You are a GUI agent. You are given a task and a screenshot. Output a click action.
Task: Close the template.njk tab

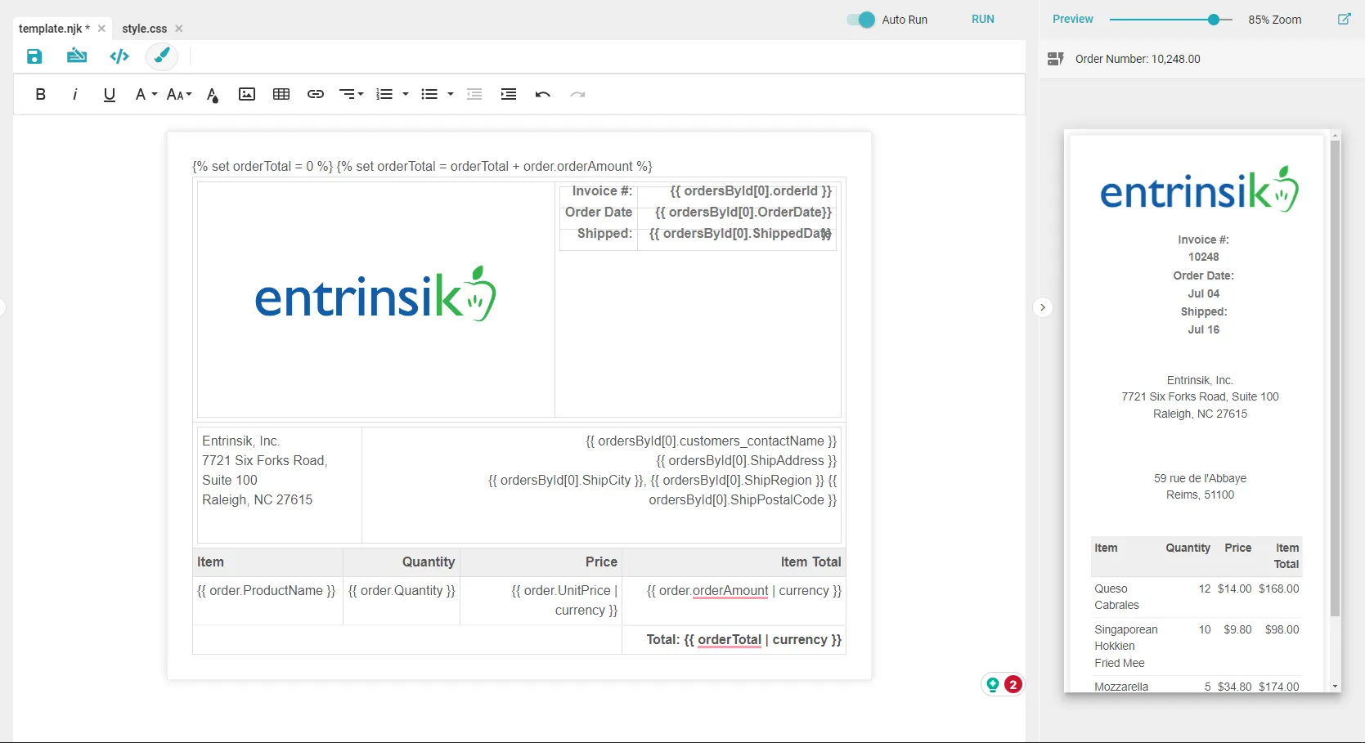pyautogui.click(x=101, y=28)
